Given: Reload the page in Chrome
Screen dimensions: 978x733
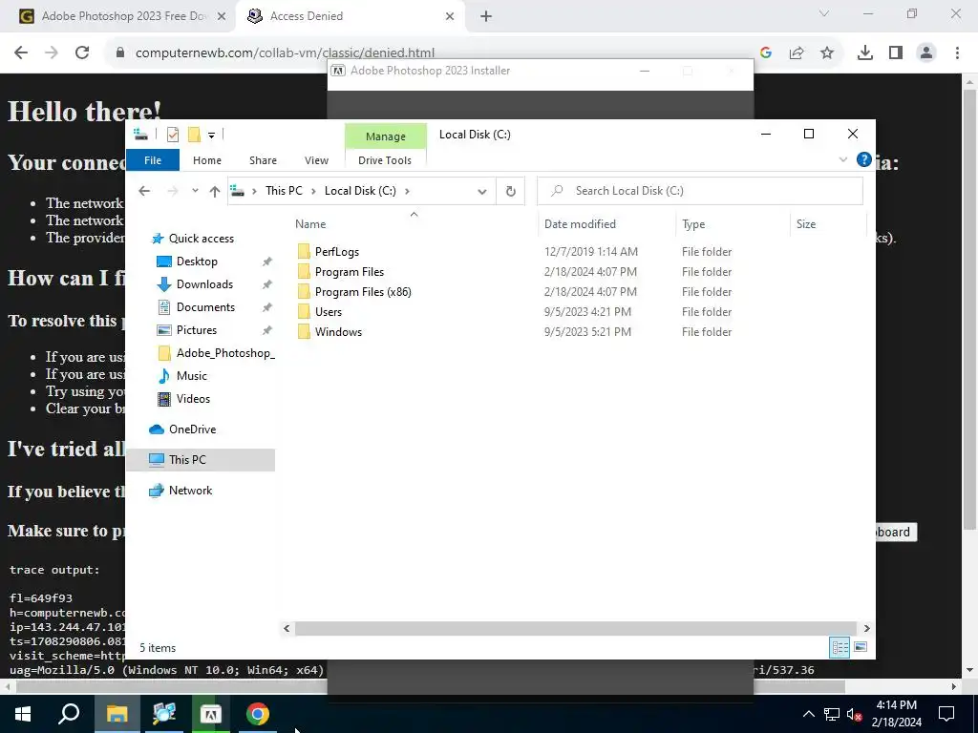Looking at the screenshot, I should 82,52.
